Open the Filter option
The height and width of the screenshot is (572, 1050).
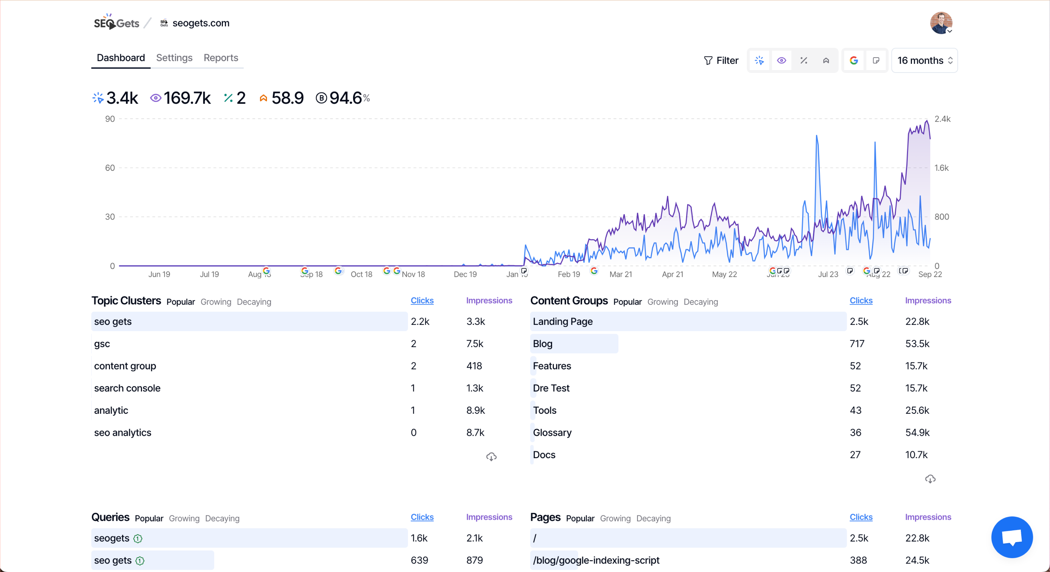click(721, 60)
